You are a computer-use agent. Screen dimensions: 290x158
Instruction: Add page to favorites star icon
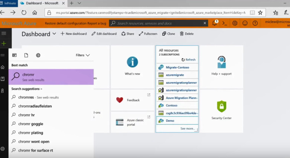(x=260, y=13)
